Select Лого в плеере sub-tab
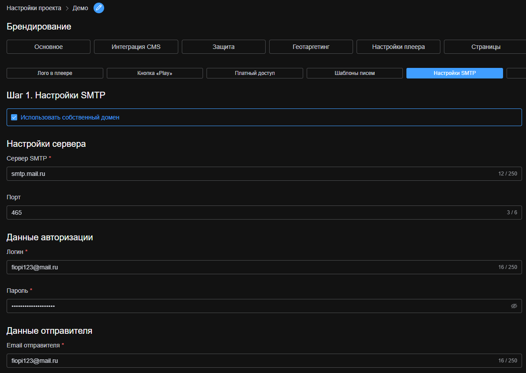 click(55, 73)
